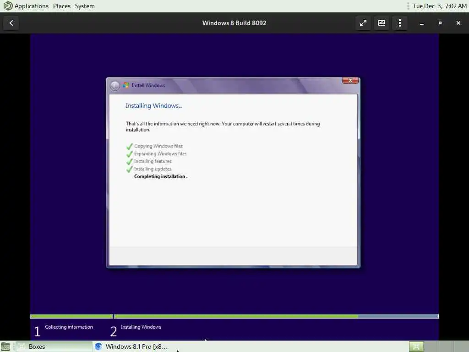Click 'Installing features' step

(153, 161)
